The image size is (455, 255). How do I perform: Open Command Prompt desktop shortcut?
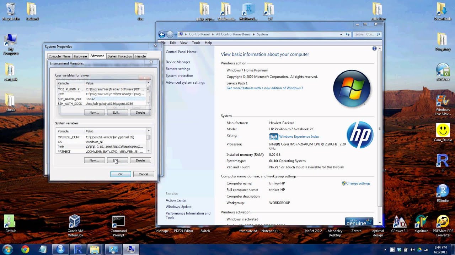click(x=118, y=226)
